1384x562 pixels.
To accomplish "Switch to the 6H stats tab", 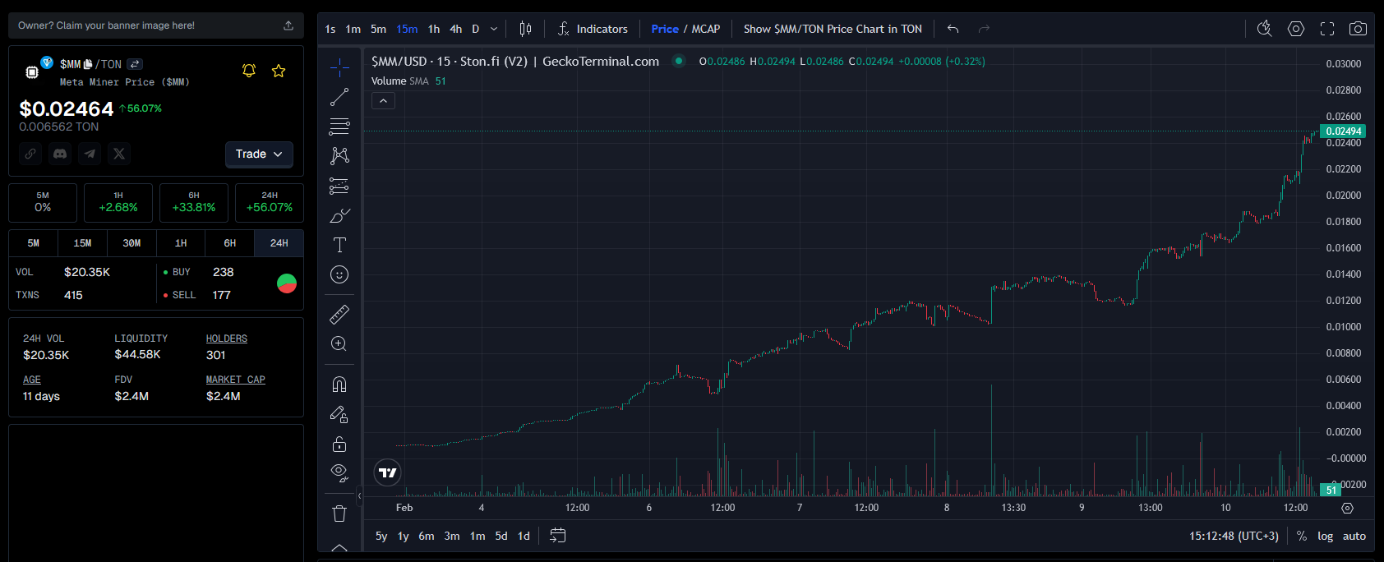I will pos(230,243).
